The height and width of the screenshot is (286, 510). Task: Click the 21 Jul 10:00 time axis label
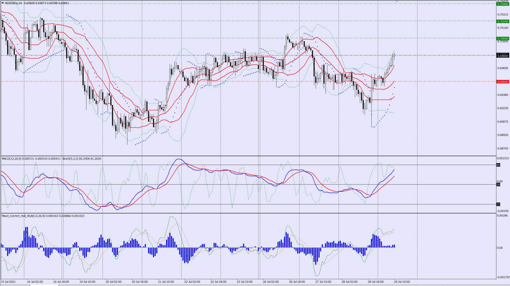click(x=166, y=282)
